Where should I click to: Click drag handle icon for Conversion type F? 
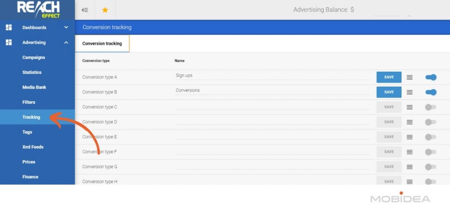click(x=410, y=152)
